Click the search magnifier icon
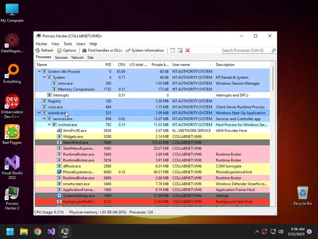 274,50
